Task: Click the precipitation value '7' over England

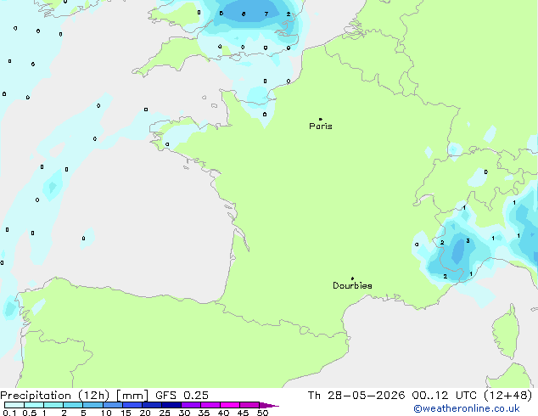Action: click(266, 14)
